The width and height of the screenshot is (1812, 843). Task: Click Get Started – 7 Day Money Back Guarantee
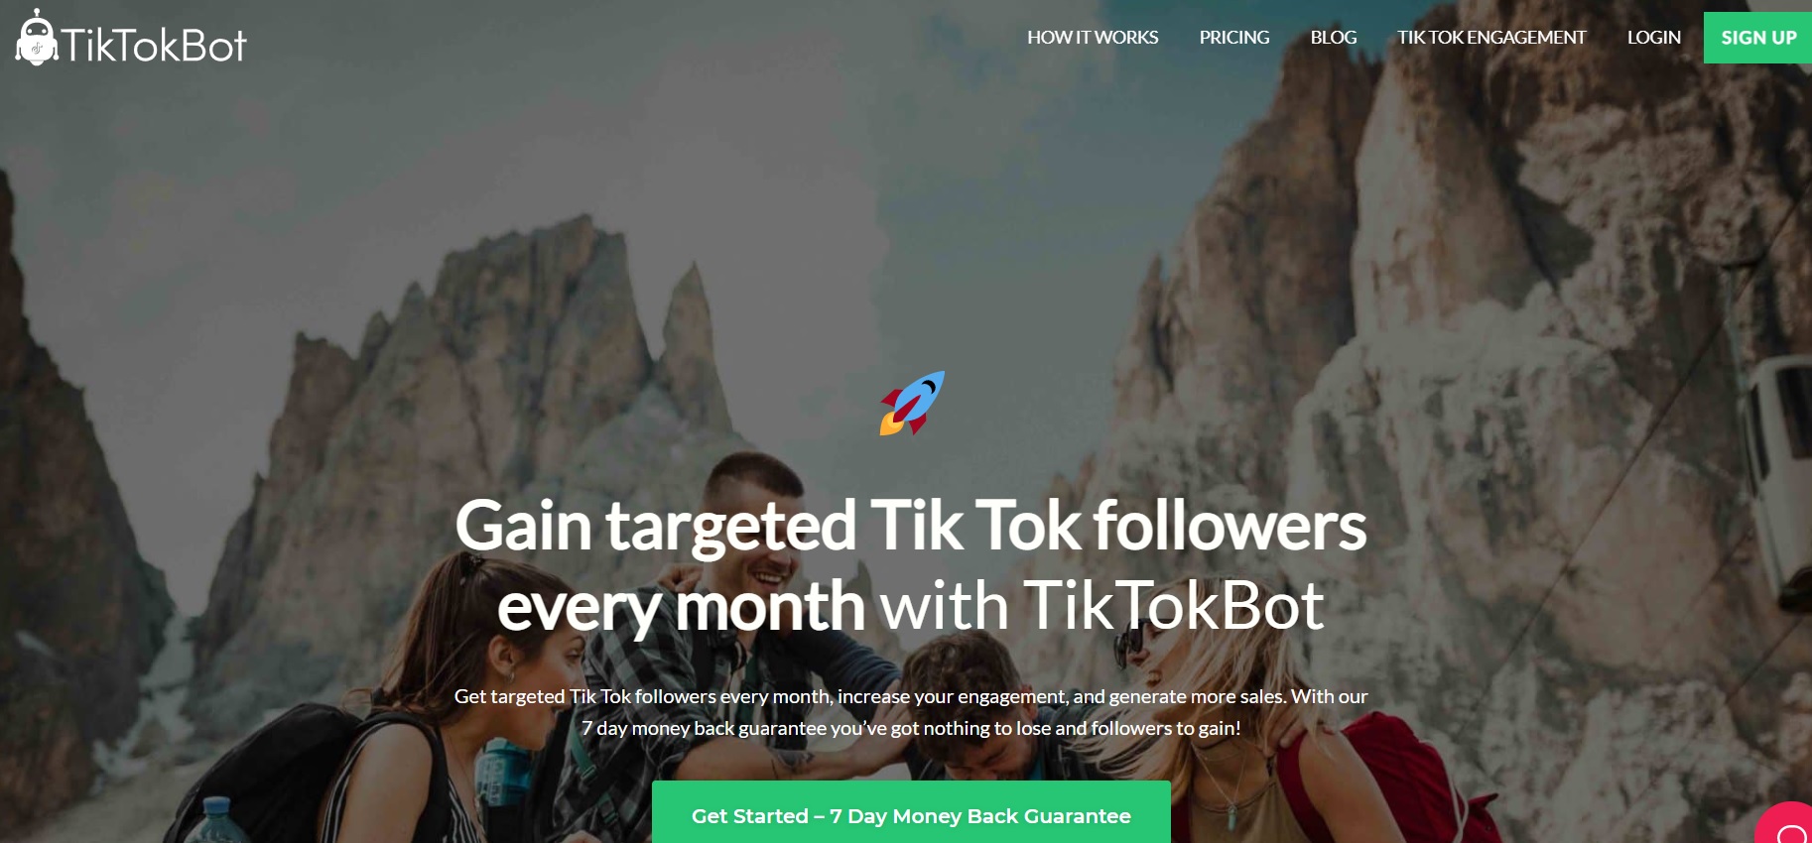(x=911, y=815)
